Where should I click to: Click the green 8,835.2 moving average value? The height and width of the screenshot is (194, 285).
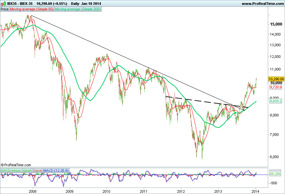pyautogui.click(x=276, y=101)
